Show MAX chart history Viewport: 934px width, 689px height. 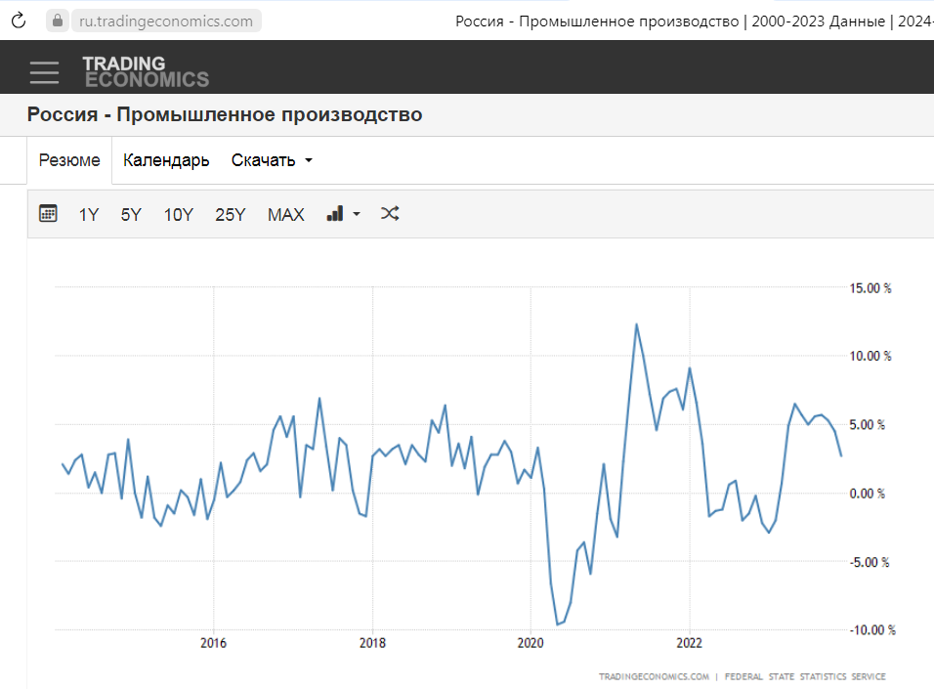click(x=286, y=215)
